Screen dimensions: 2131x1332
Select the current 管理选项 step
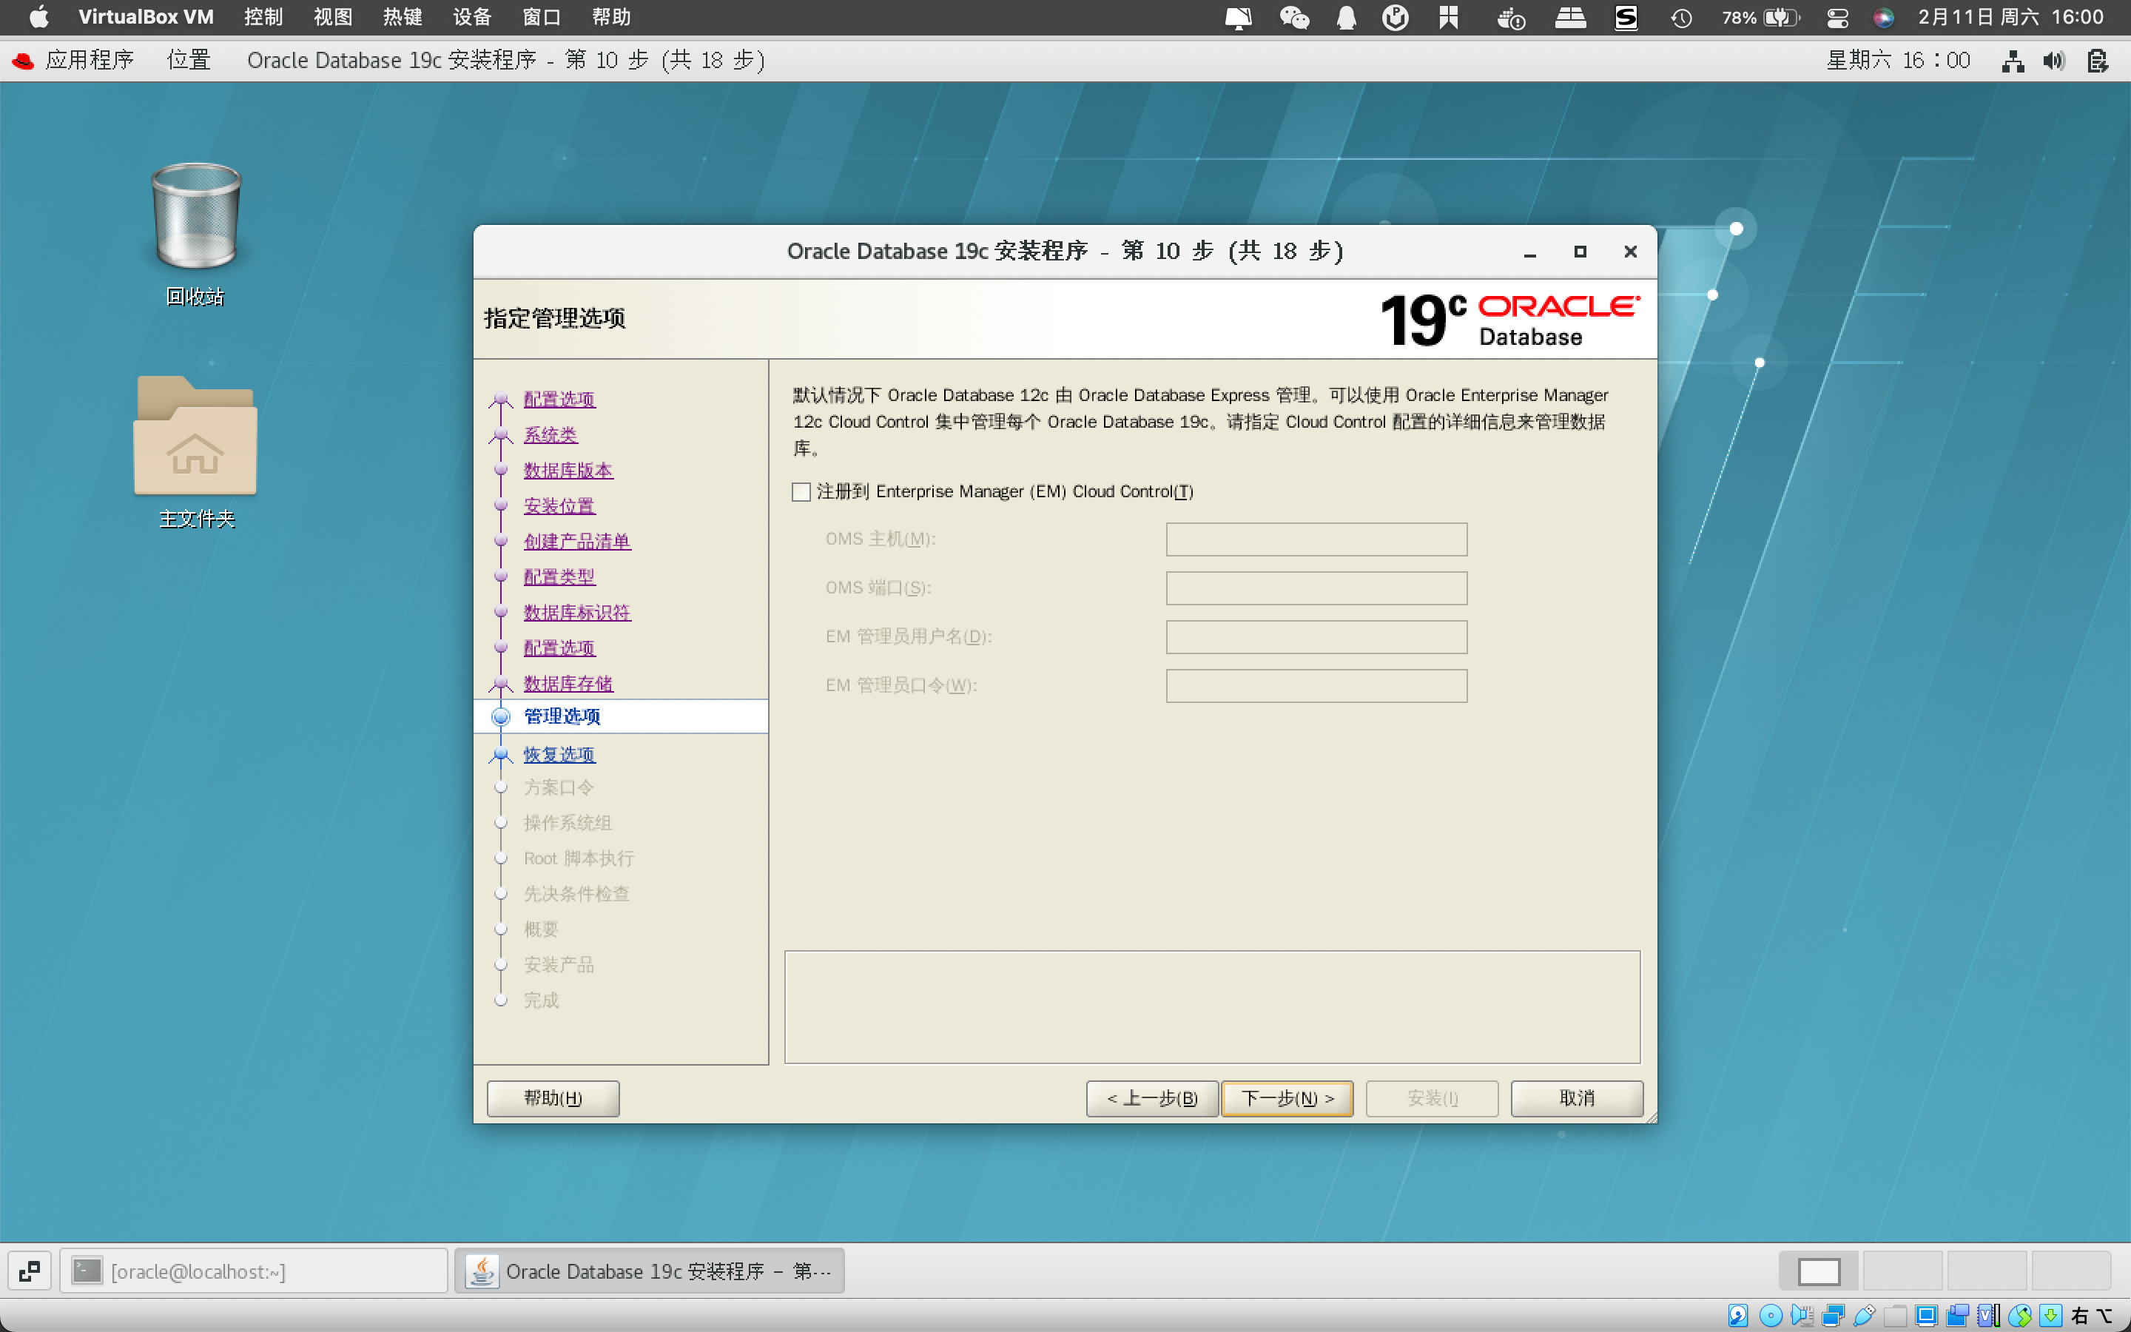[x=562, y=716]
